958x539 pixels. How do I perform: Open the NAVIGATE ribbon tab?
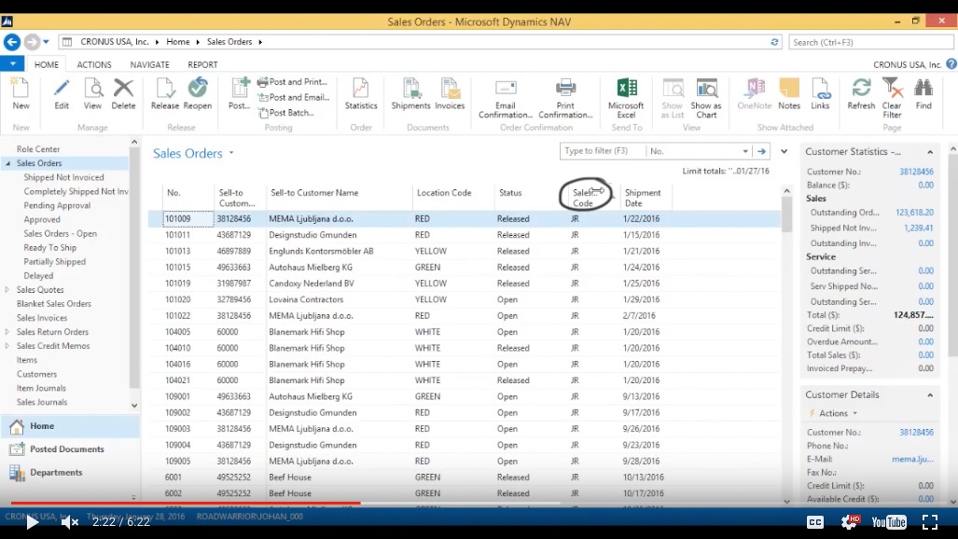(x=149, y=64)
